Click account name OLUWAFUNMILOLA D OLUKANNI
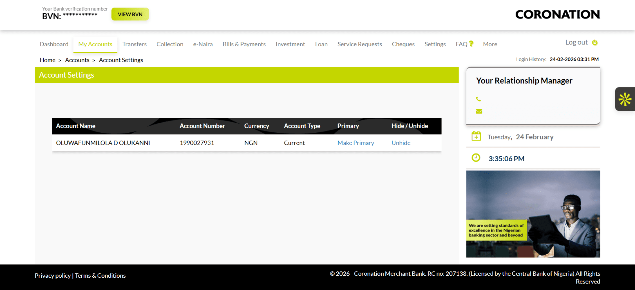 point(103,143)
